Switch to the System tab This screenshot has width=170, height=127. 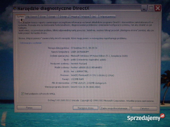click(20, 16)
